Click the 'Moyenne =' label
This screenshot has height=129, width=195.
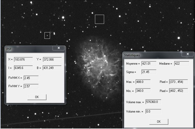pyautogui.click(x=133, y=64)
